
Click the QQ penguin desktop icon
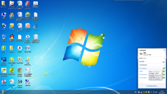(x=12, y=37)
